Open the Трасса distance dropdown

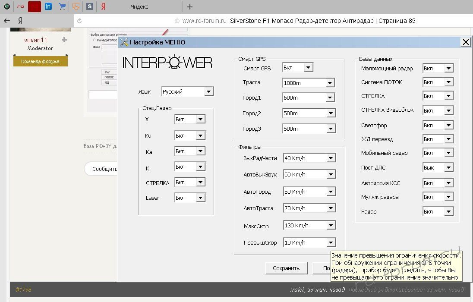[x=330, y=83]
